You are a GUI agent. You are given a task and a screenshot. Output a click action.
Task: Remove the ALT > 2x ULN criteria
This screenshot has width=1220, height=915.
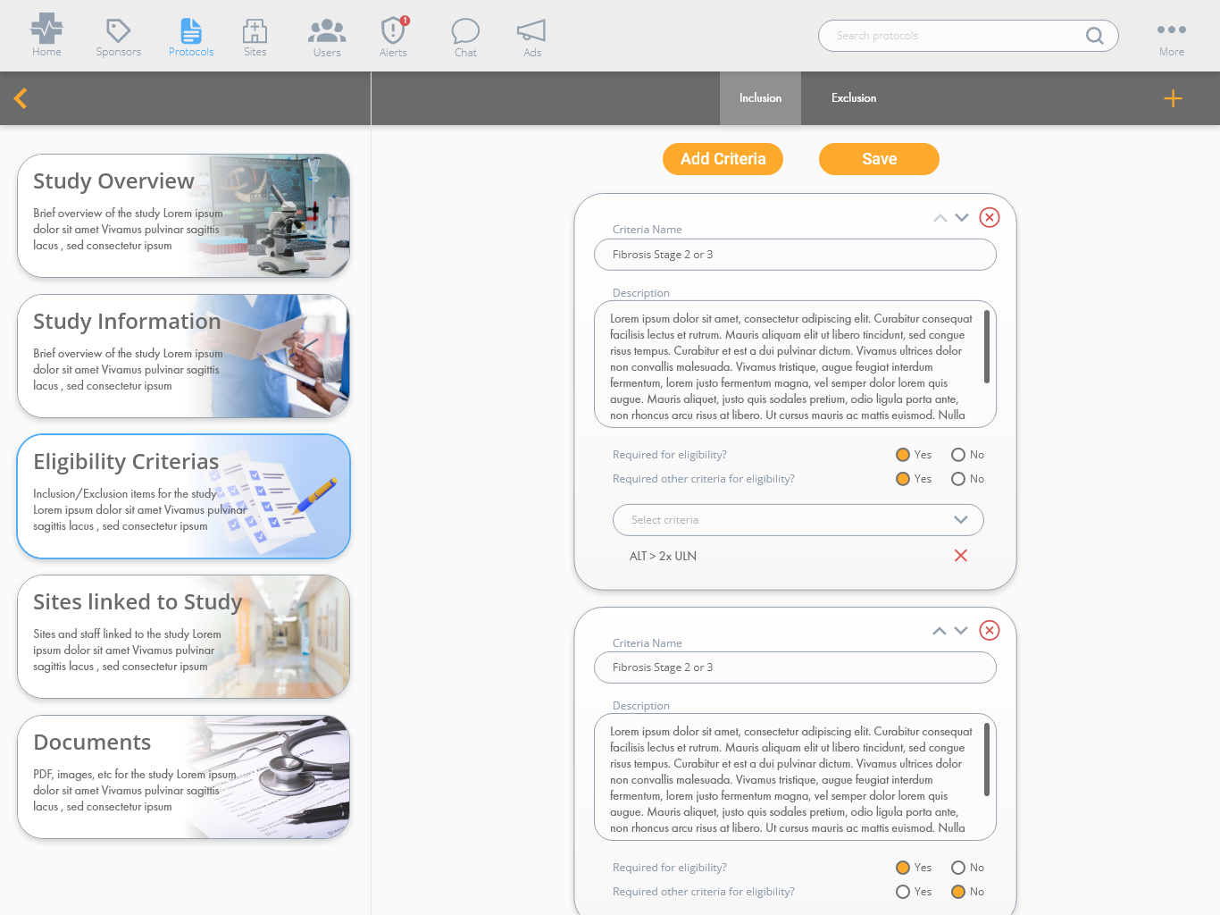click(x=960, y=556)
